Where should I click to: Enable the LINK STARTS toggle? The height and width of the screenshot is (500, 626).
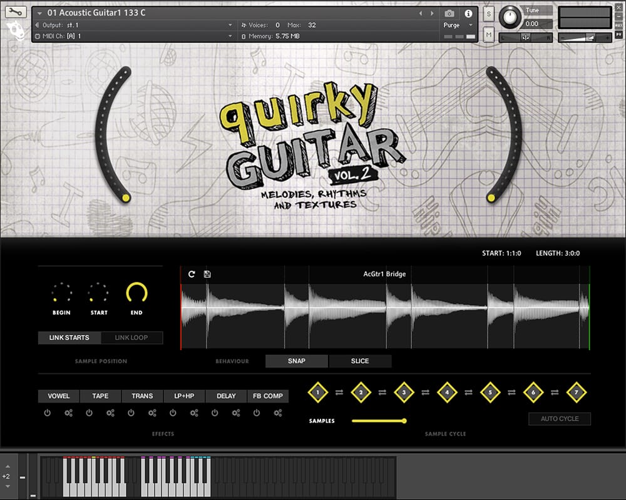click(x=69, y=337)
